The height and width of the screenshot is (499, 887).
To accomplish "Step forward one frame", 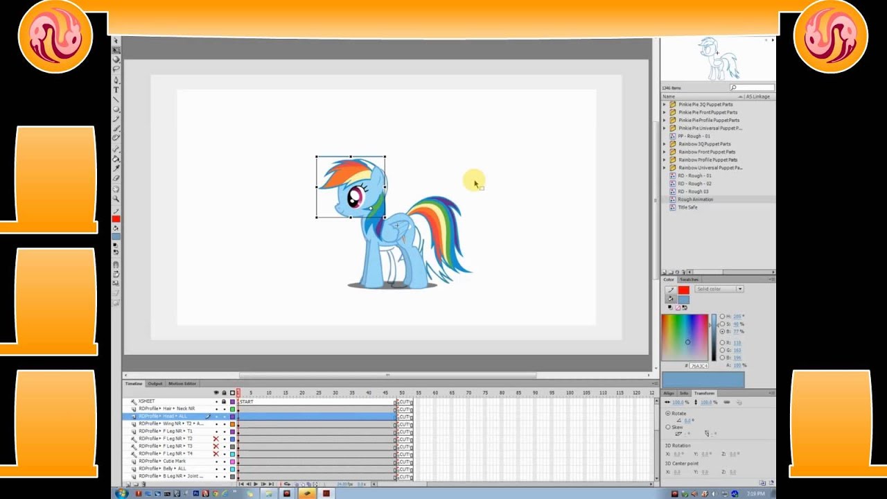I will coord(263,484).
